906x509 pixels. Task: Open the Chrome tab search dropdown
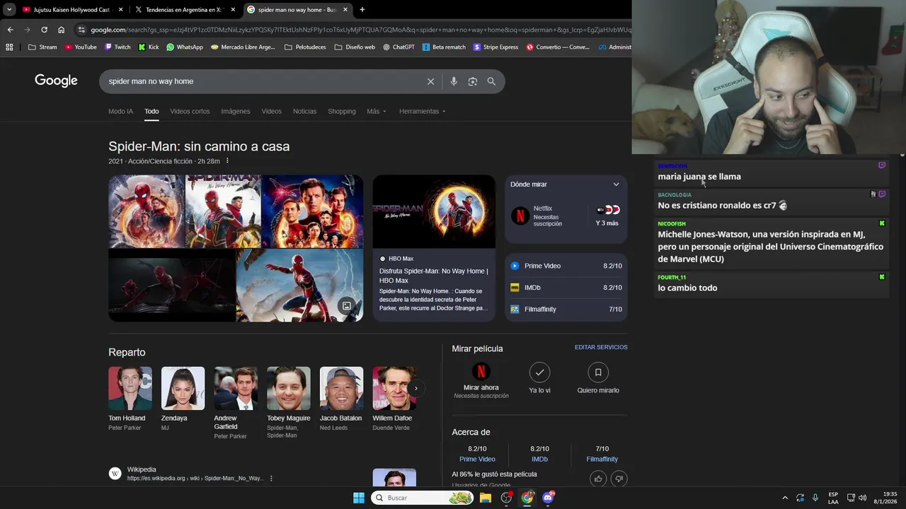pos(9,10)
